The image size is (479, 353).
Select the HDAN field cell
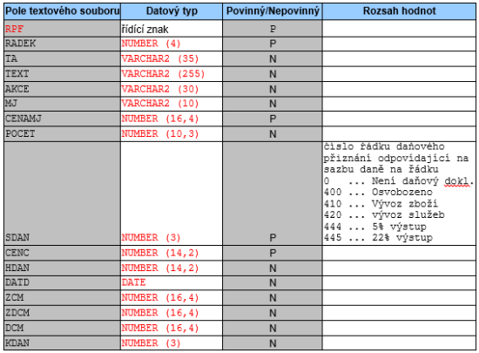[x=63, y=268]
